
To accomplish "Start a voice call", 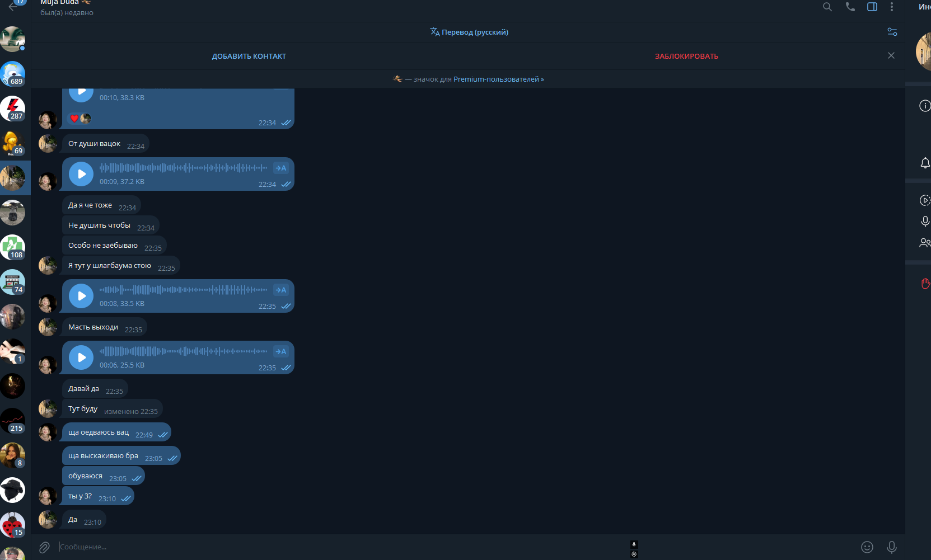I will coord(850,7).
